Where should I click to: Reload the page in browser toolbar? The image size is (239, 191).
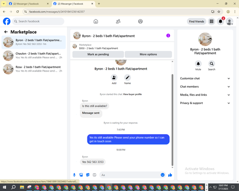coord(18,11)
